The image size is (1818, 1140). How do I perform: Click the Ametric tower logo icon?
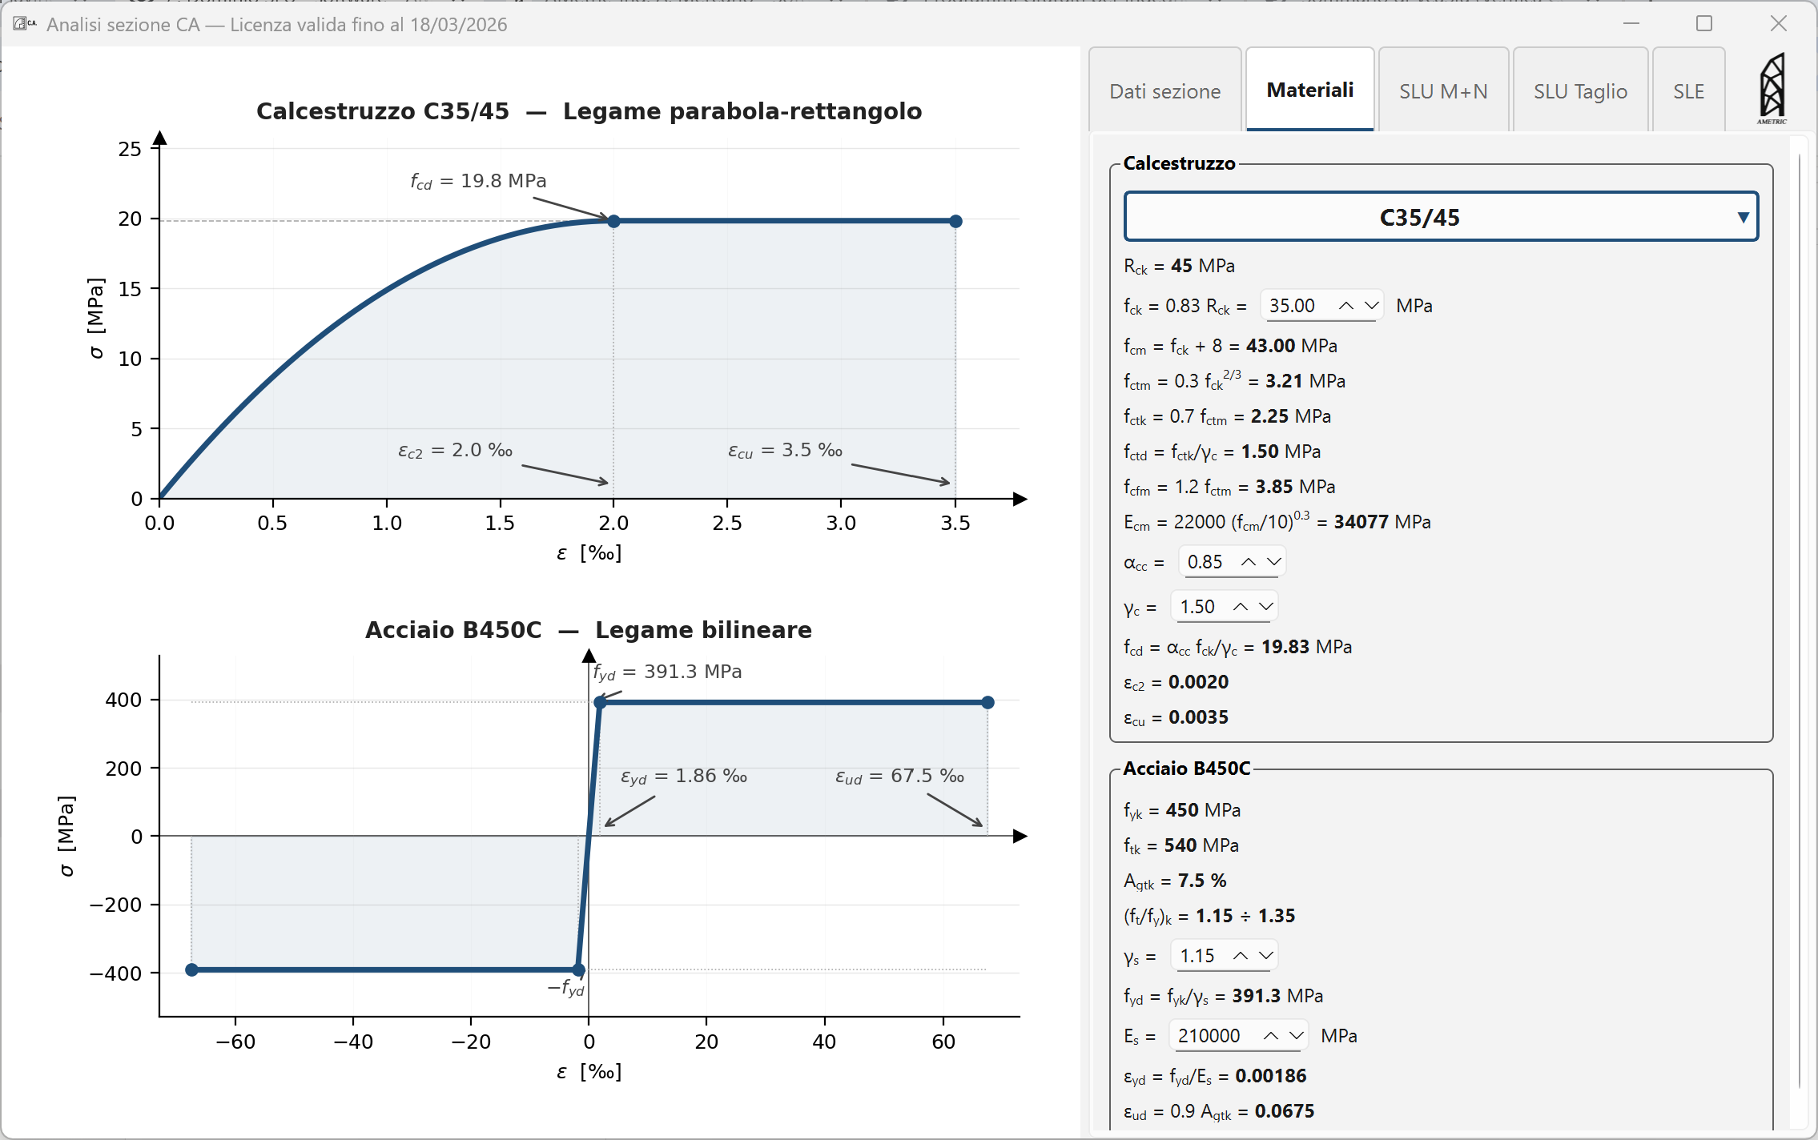click(1772, 87)
